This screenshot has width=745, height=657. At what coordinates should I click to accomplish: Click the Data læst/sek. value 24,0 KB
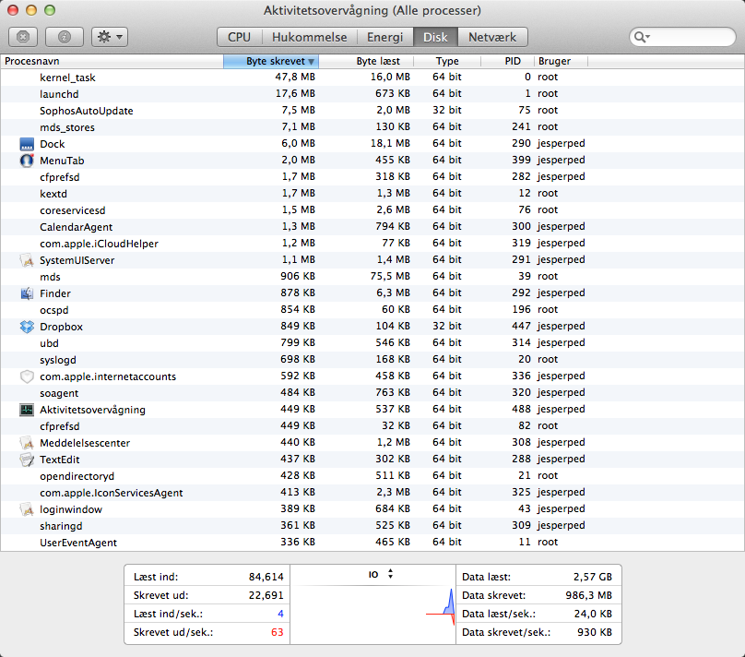(x=593, y=614)
